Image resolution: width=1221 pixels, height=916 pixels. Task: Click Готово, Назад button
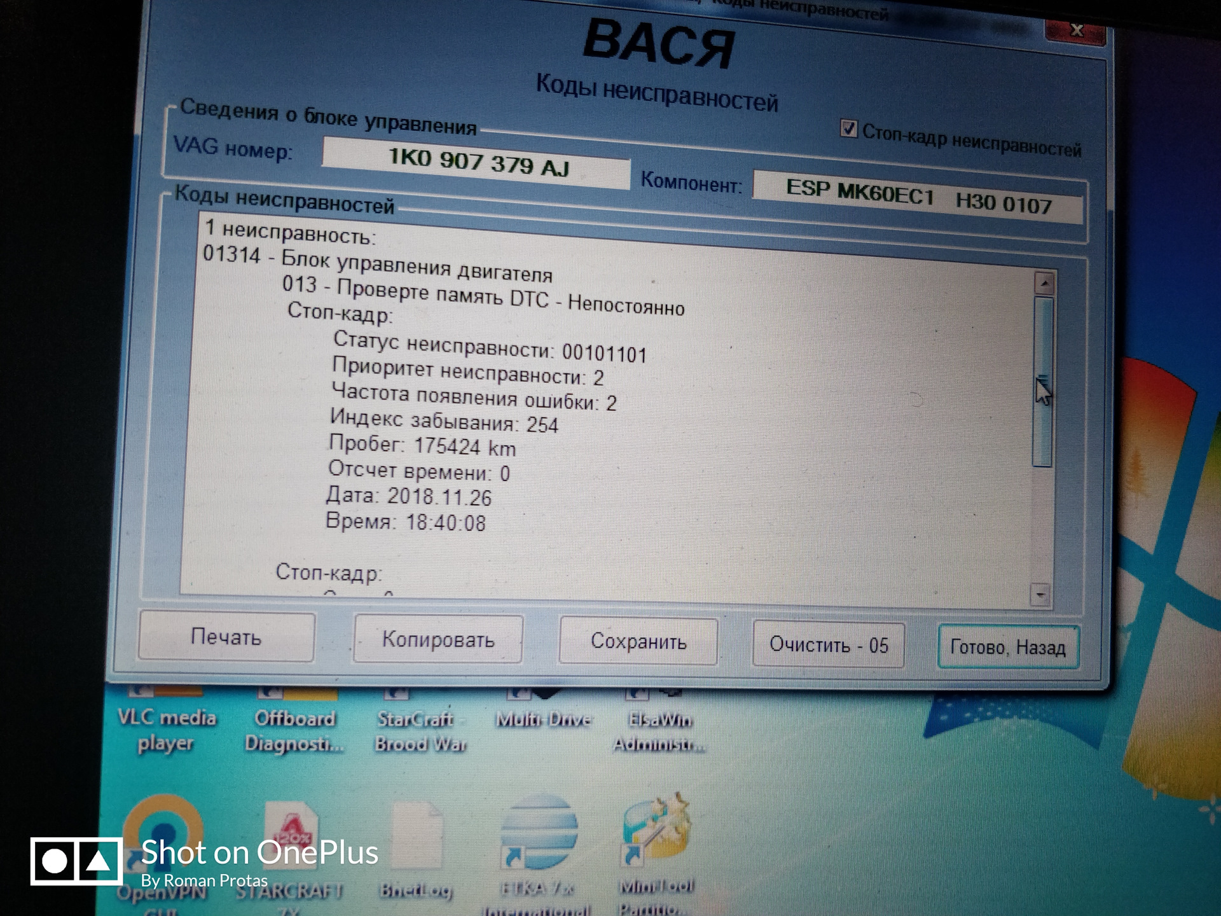[1007, 648]
